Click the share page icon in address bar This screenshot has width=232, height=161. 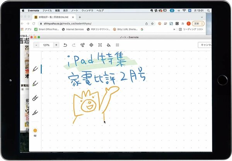[x=147, y=24]
